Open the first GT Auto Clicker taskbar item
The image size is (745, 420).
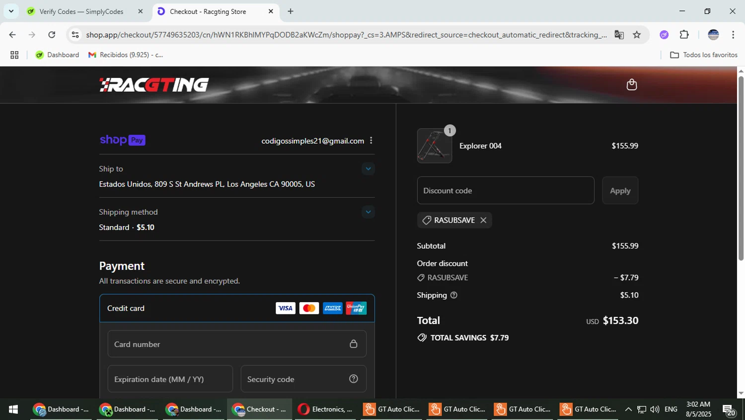point(391,409)
